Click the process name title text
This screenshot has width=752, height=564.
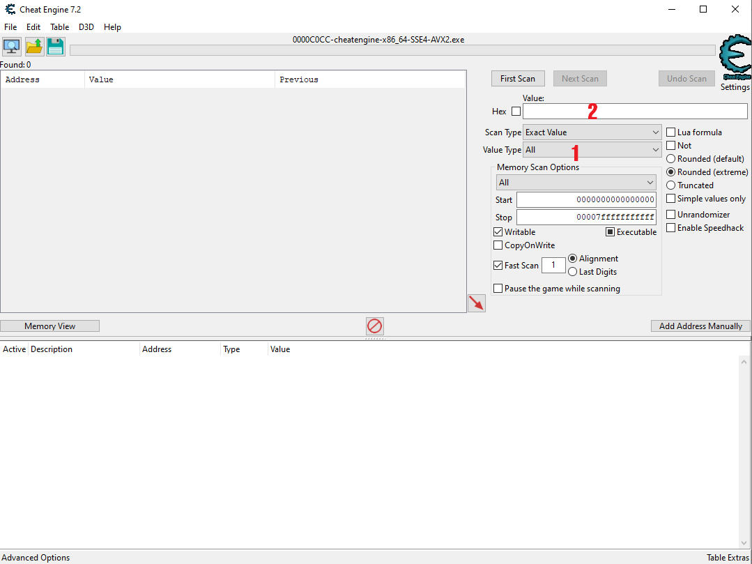point(378,40)
